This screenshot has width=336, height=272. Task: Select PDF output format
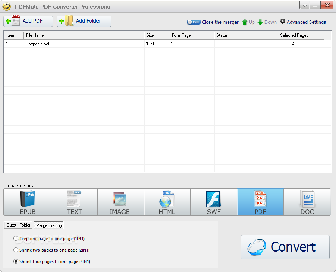(260, 202)
